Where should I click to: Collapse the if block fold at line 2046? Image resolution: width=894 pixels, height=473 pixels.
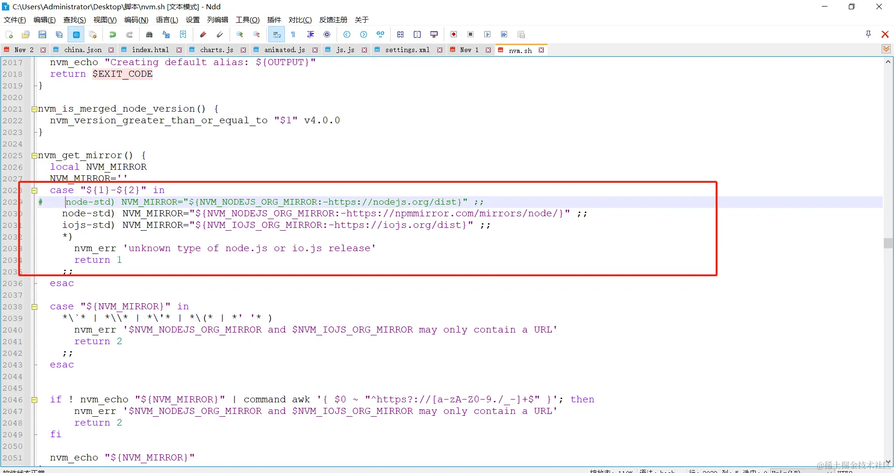pos(34,400)
